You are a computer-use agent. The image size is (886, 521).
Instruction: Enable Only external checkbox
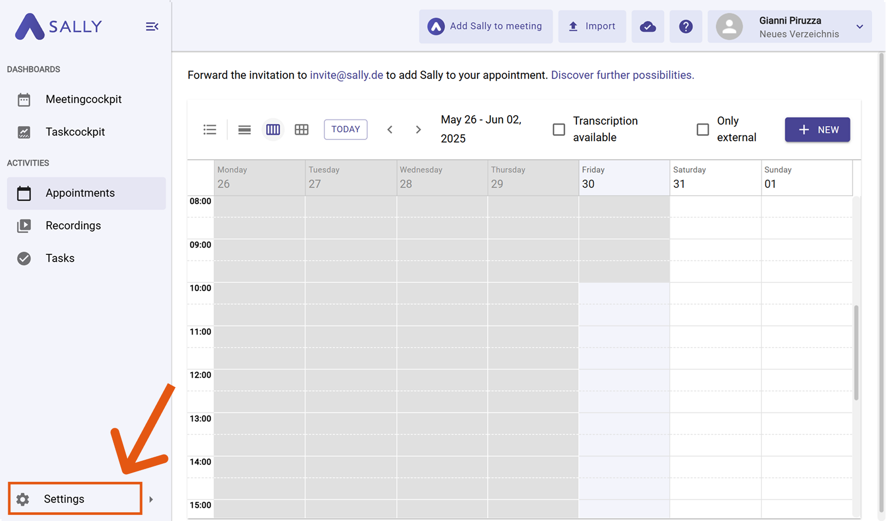[703, 129]
